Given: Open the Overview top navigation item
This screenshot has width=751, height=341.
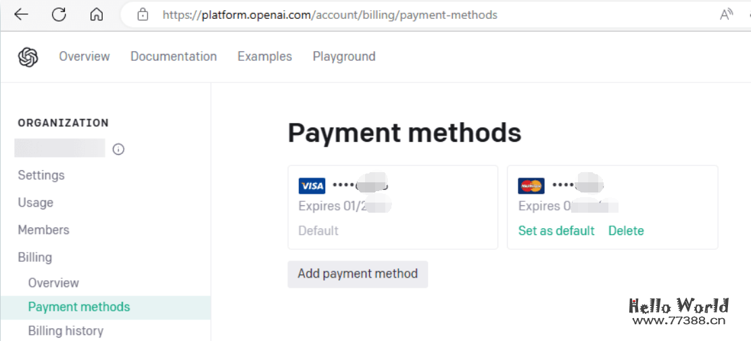Looking at the screenshot, I should [x=84, y=57].
